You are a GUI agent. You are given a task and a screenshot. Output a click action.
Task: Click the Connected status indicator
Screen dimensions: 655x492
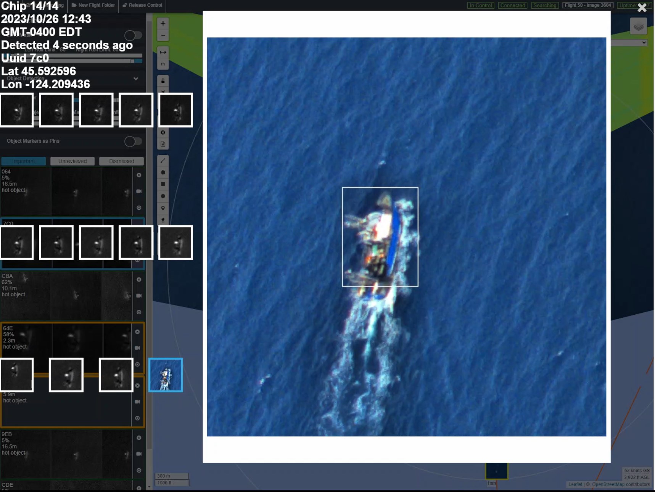513,5
